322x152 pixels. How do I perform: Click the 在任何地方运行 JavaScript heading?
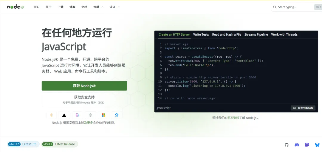point(77,40)
